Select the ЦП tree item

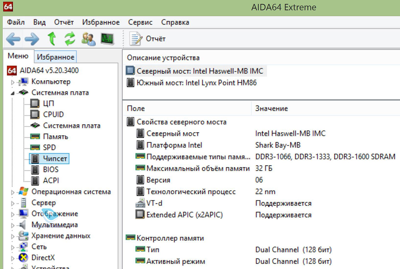48,103
